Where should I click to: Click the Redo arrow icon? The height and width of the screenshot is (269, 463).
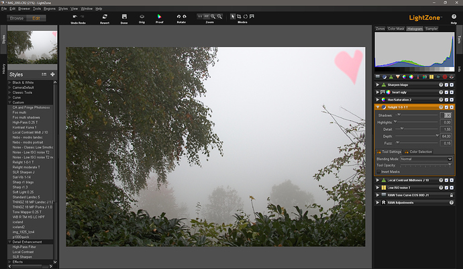pos(82,17)
